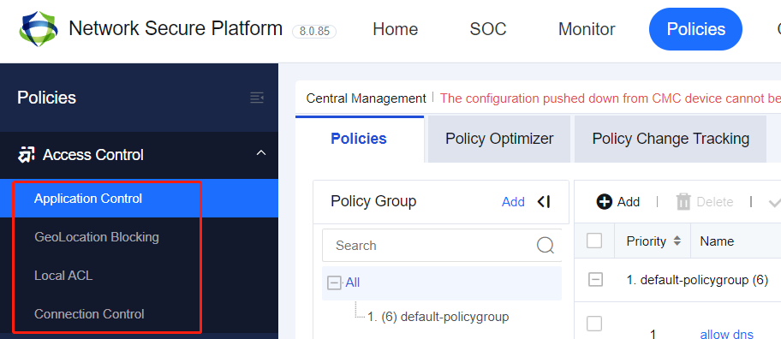Switch to Policy Optimizer tab

click(x=499, y=139)
